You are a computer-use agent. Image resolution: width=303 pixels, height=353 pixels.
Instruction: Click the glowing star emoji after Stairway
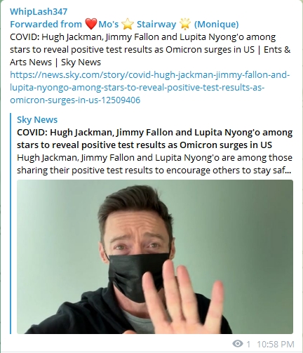[185, 25]
